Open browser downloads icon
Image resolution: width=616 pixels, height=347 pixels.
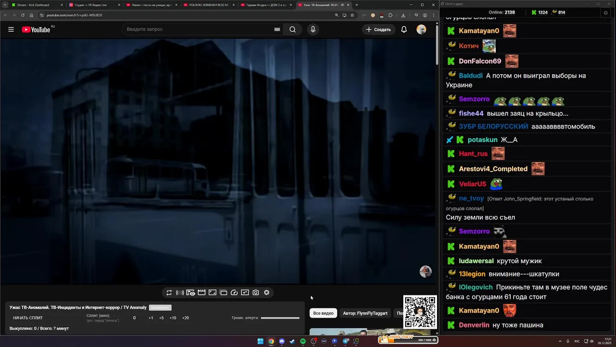coord(403,15)
